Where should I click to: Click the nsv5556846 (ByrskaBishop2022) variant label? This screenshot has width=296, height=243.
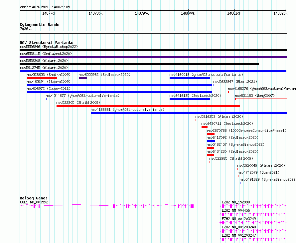[x=49, y=47]
